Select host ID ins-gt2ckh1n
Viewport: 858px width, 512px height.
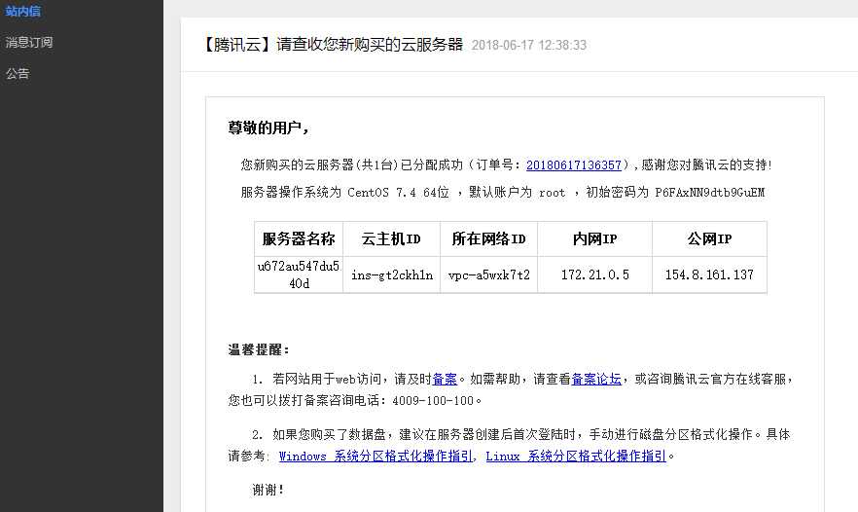392,274
